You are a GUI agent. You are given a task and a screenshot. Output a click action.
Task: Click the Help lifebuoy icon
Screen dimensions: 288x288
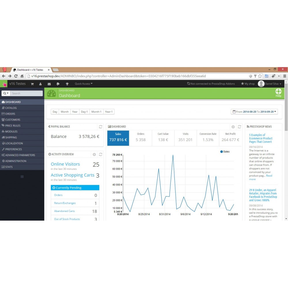(278, 92)
